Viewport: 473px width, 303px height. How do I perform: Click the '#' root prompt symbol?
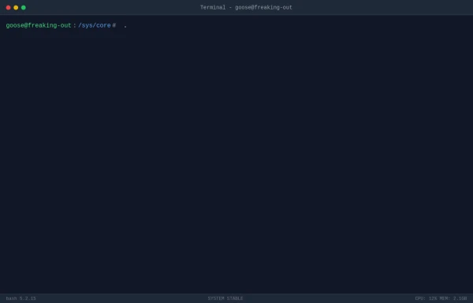(x=114, y=26)
